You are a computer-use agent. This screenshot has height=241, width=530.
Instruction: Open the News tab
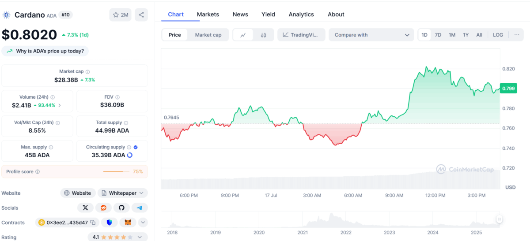coord(240,15)
